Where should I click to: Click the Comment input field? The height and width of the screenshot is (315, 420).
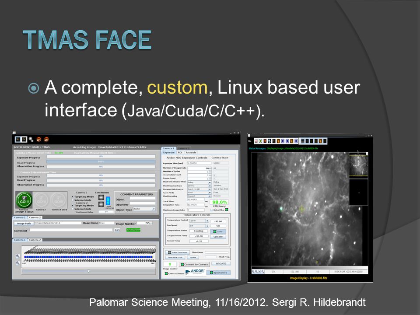click(71, 230)
